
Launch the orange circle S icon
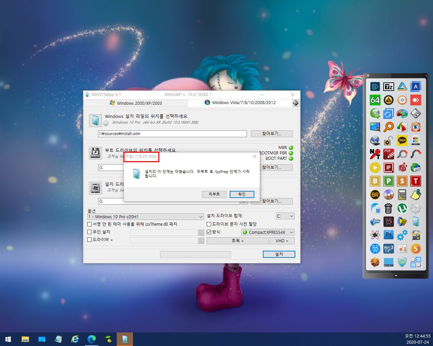pyautogui.click(x=415, y=249)
